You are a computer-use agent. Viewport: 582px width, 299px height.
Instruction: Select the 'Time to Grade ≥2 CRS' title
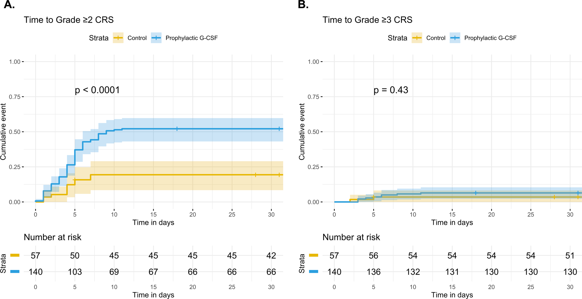(x=69, y=20)
